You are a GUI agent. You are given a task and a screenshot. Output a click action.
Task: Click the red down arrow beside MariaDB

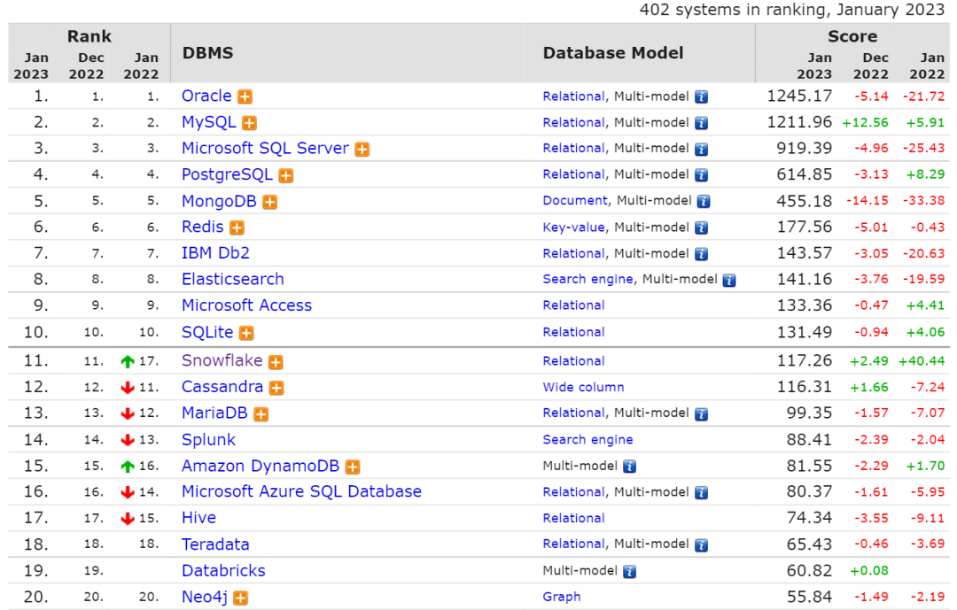[128, 413]
